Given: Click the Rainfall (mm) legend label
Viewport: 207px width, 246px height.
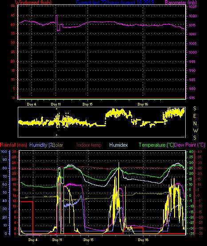Looking at the screenshot, I should click(13, 145).
